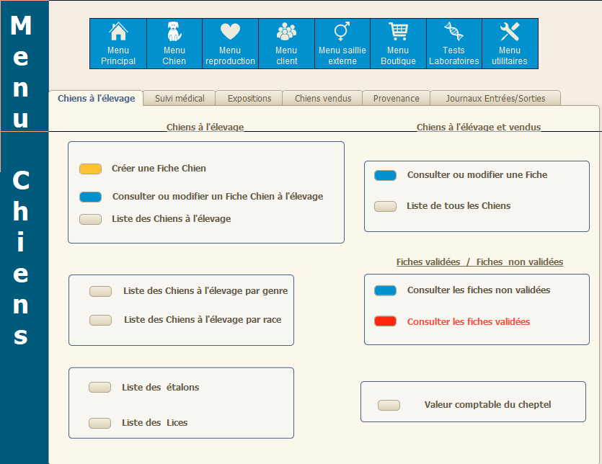The height and width of the screenshot is (464, 602).
Task: Open the Expositions tab
Action: pyautogui.click(x=249, y=99)
